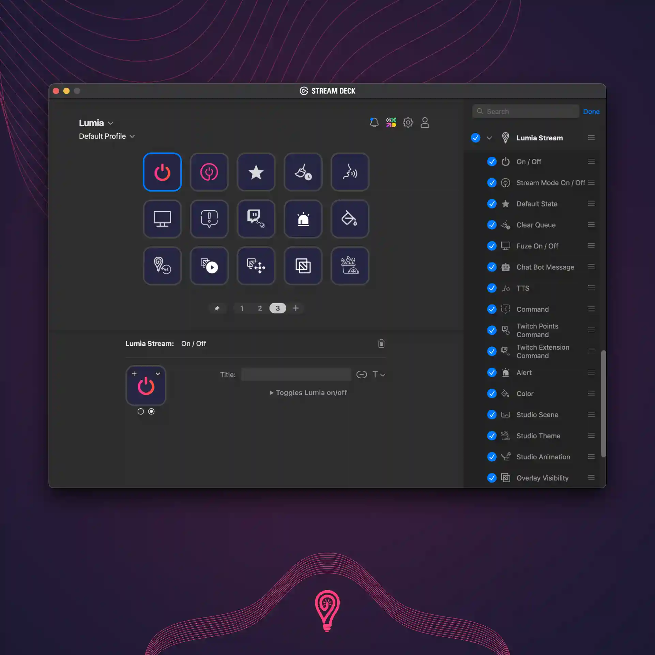Select the first key state radio button
Screen dimensions: 655x655
[141, 412]
